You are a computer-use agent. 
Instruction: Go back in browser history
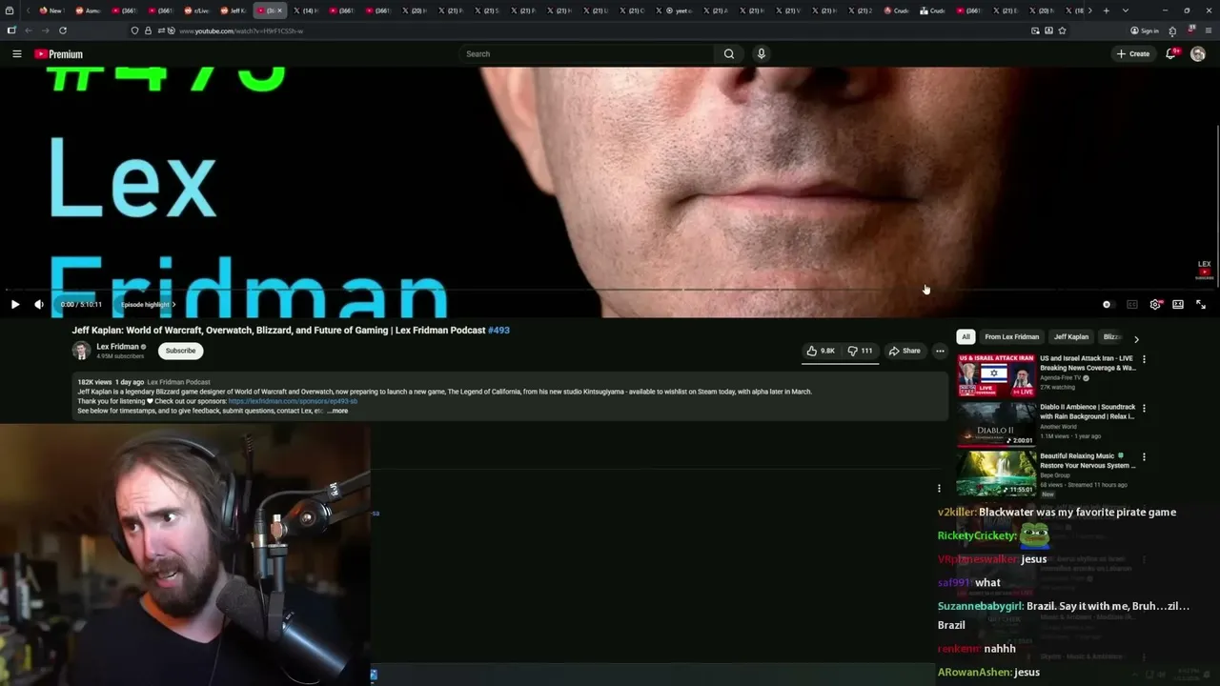(28, 30)
